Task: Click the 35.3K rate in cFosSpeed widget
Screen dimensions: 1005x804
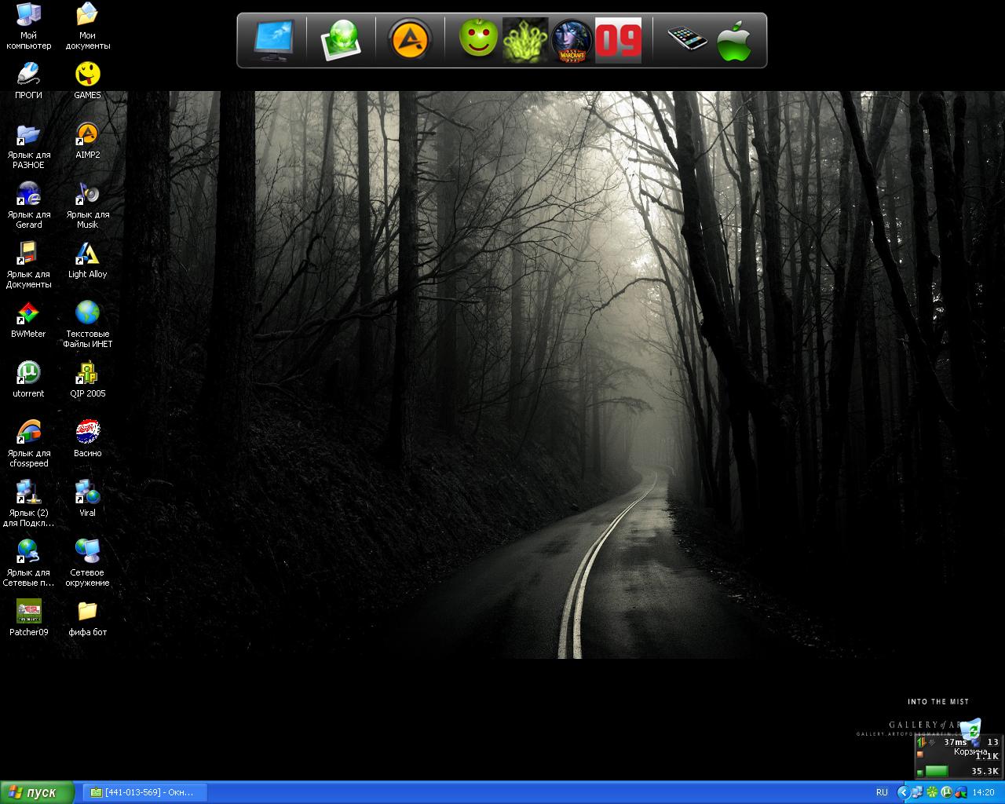Action: 985,771
